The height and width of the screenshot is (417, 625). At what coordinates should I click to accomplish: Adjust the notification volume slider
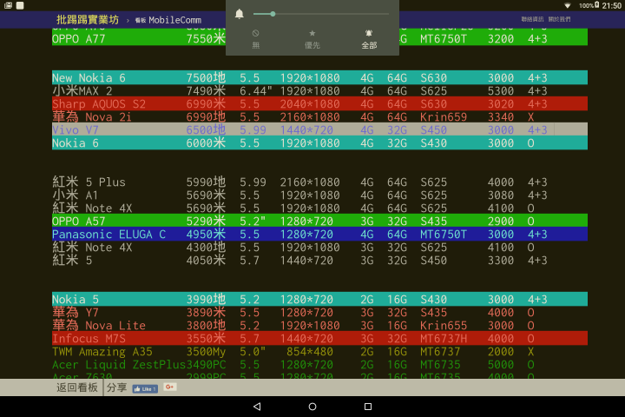(x=321, y=14)
